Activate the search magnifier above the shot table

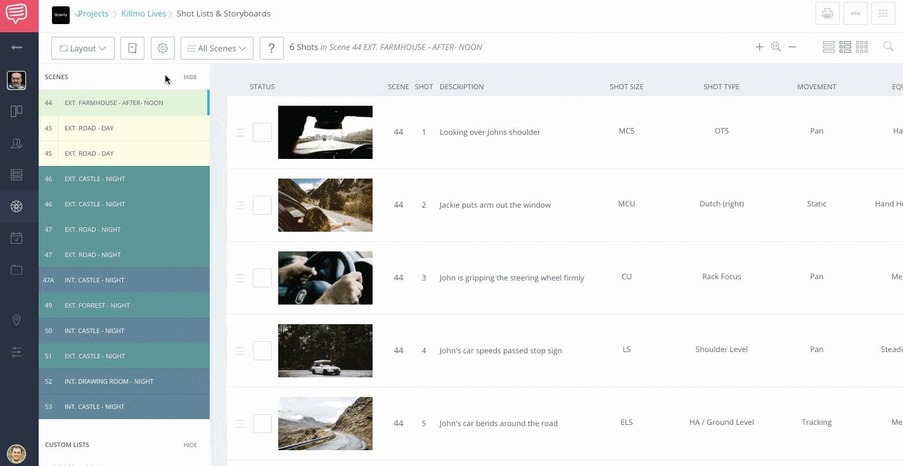pyautogui.click(x=888, y=46)
